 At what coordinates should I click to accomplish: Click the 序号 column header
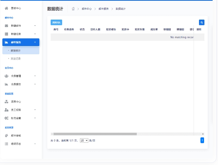click(56, 29)
